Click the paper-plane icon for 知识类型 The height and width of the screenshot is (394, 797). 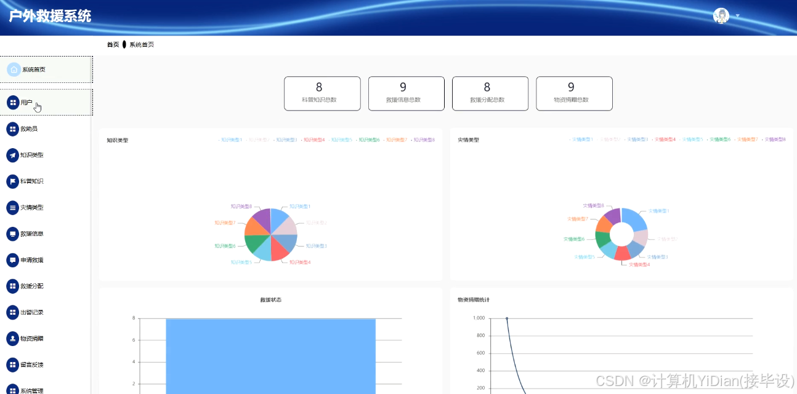point(14,155)
